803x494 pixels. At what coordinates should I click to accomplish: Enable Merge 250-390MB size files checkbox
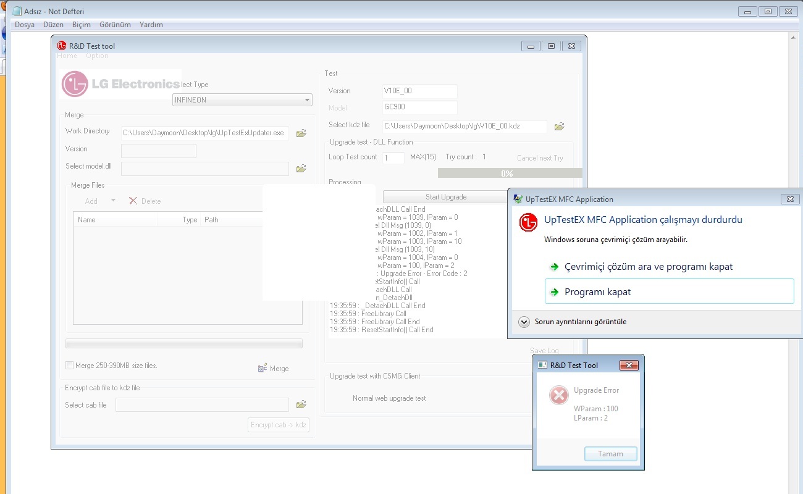pyautogui.click(x=69, y=366)
